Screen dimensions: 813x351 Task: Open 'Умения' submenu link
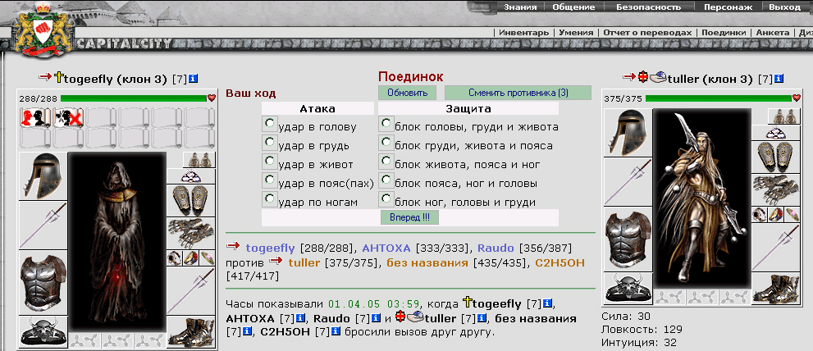[x=576, y=32]
